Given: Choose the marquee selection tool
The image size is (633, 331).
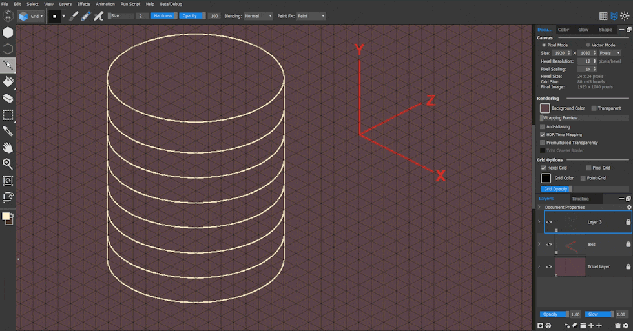Looking at the screenshot, I should click(x=8, y=115).
